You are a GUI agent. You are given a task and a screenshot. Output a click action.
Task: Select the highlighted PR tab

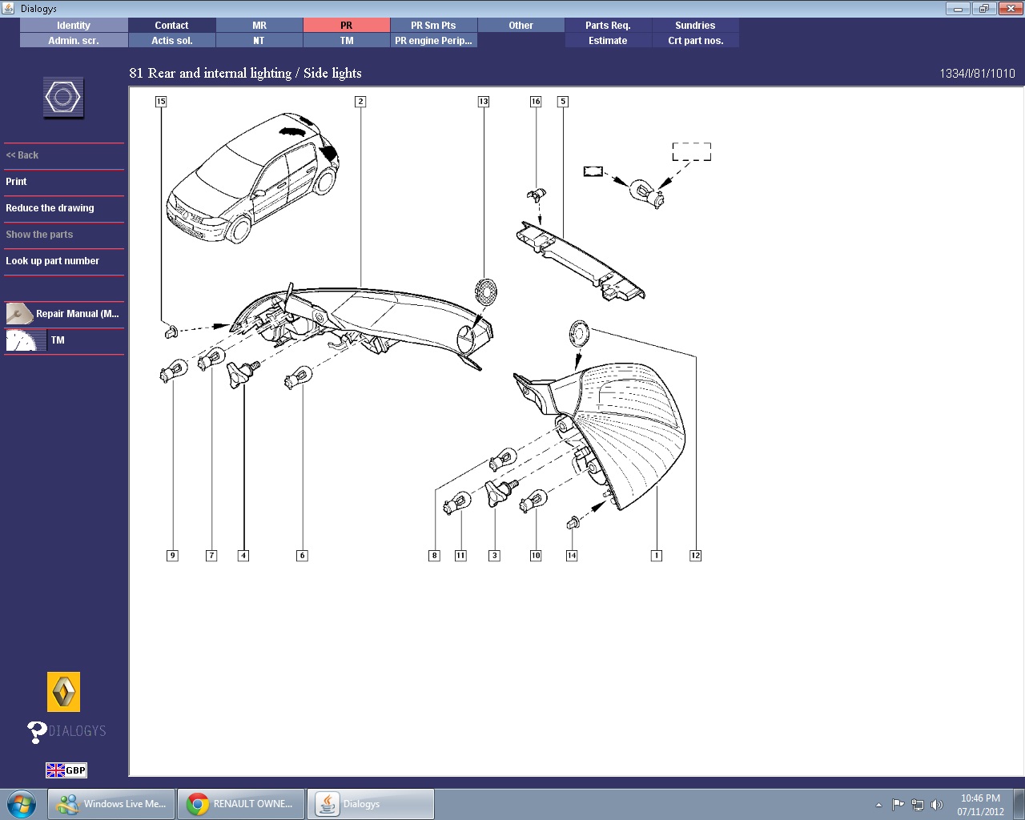347,26
